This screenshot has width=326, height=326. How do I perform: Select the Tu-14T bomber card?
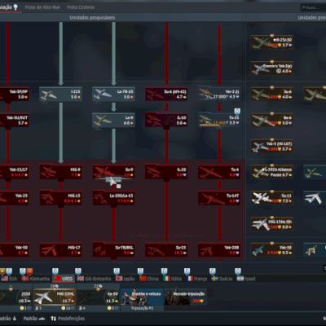point(219,198)
